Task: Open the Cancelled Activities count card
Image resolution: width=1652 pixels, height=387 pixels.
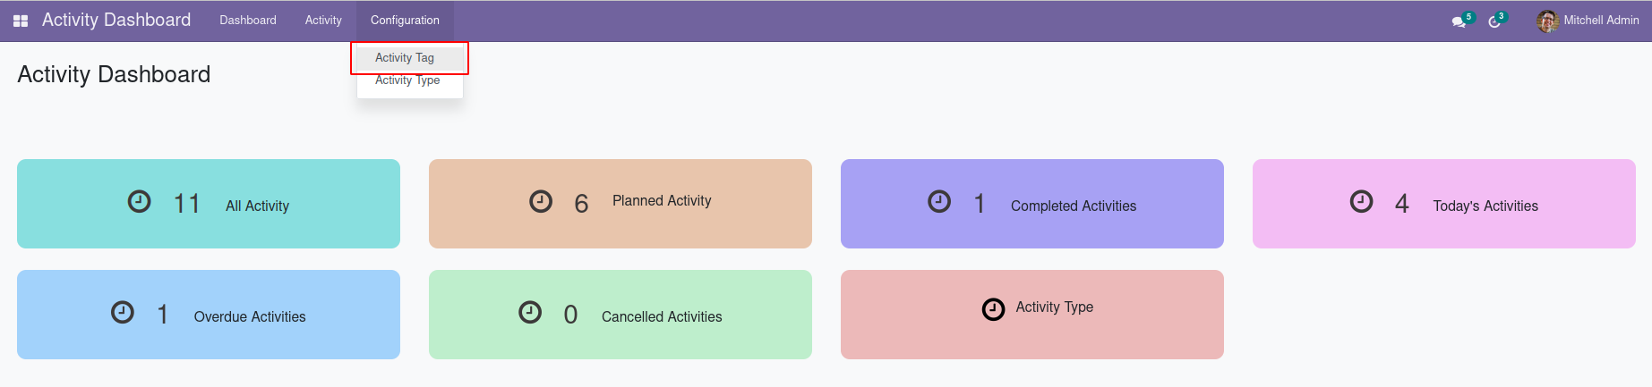Action: click(x=621, y=315)
